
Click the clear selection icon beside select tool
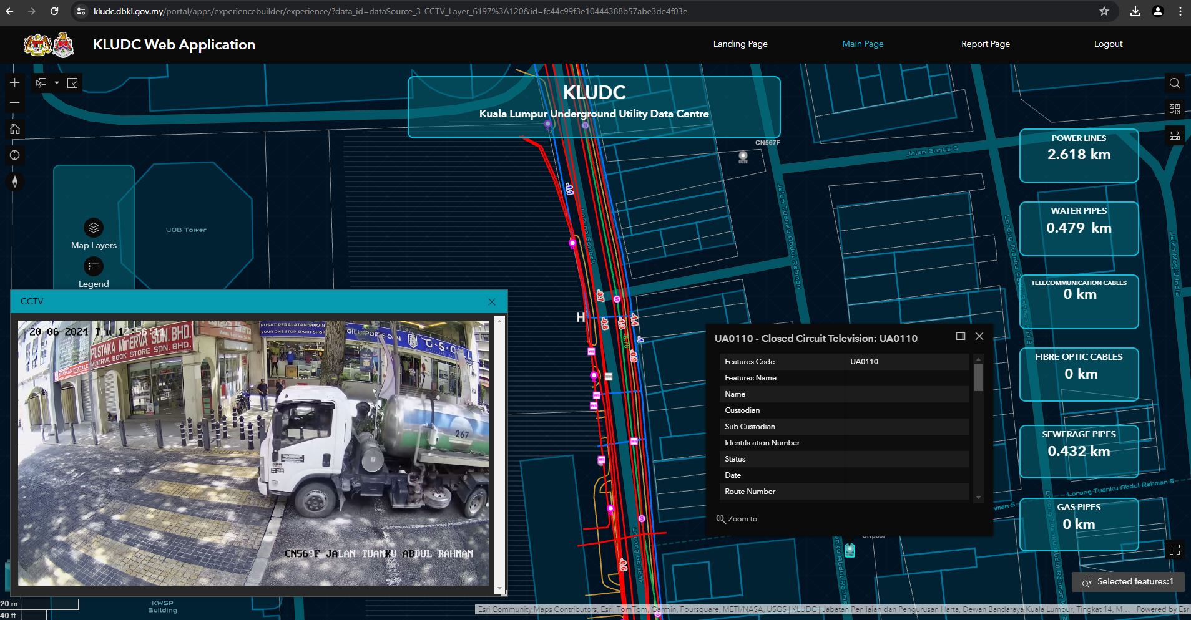click(x=72, y=83)
